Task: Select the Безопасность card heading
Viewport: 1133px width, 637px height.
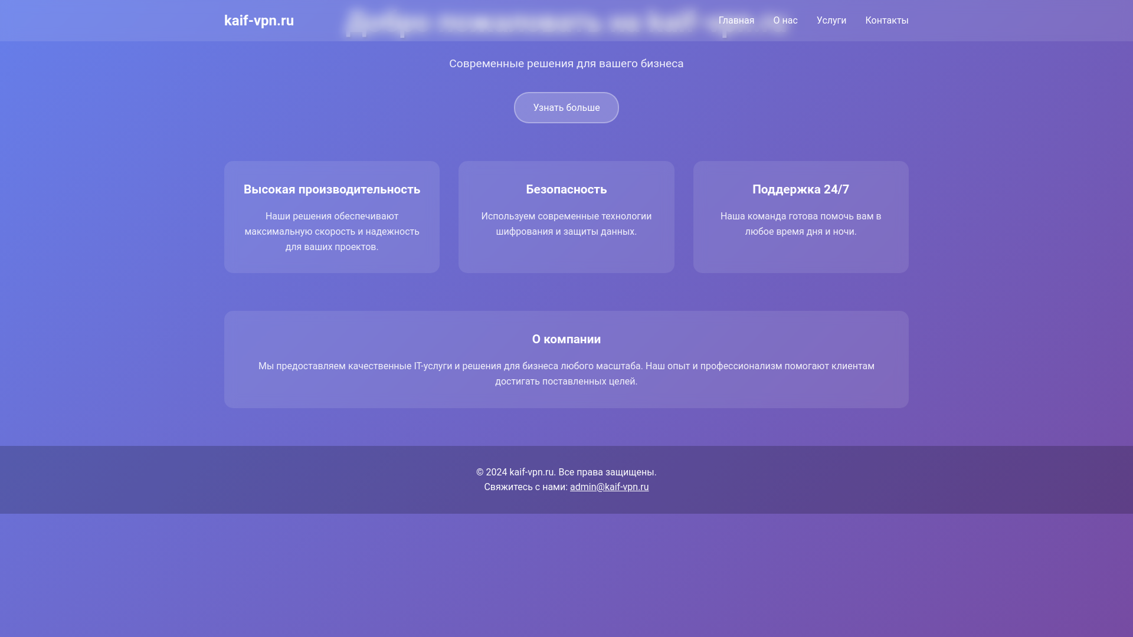Action: [x=566, y=189]
